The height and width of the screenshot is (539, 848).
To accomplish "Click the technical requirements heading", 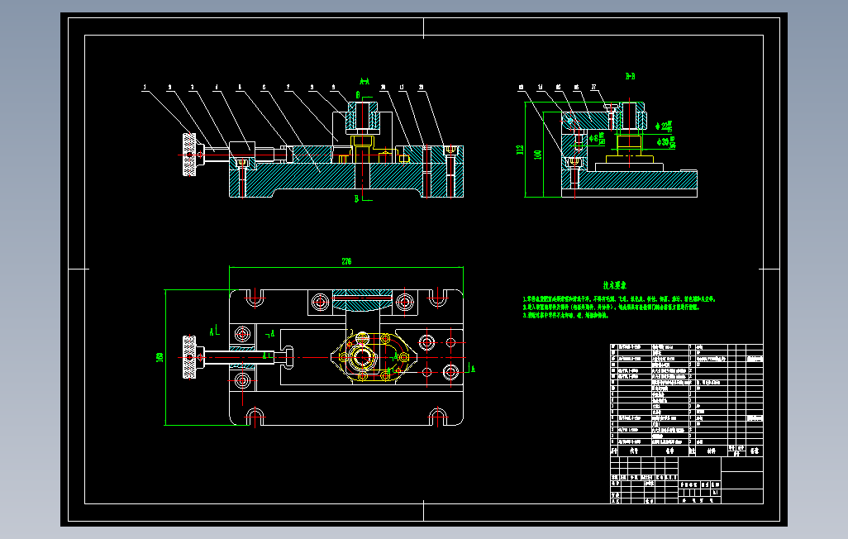I will click(x=615, y=285).
